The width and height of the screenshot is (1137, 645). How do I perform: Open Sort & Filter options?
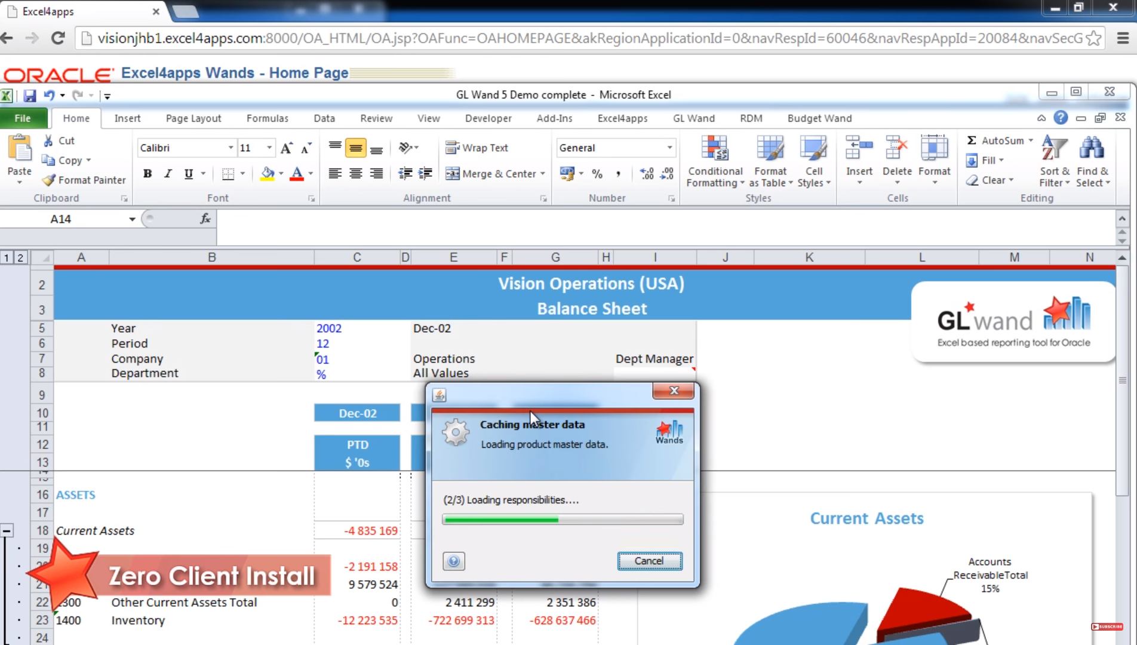click(1055, 161)
